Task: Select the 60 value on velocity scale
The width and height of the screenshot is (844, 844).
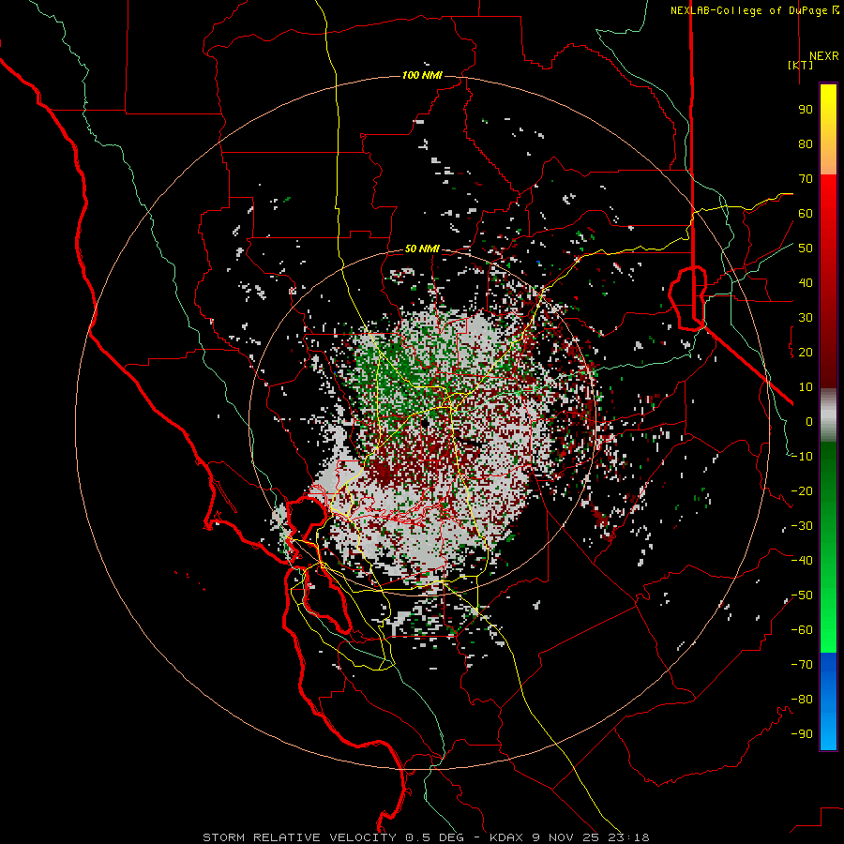Action: tap(806, 214)
